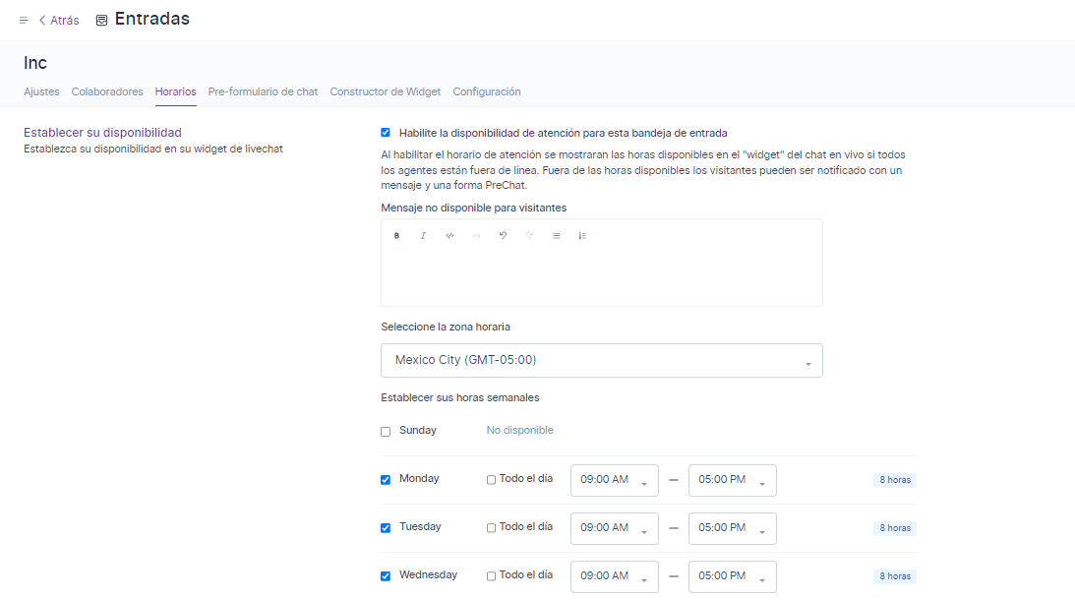Viewport: 1075px width, 600px height.
Task: Toggle italic formatting in message editor
Action: [423, 236]
